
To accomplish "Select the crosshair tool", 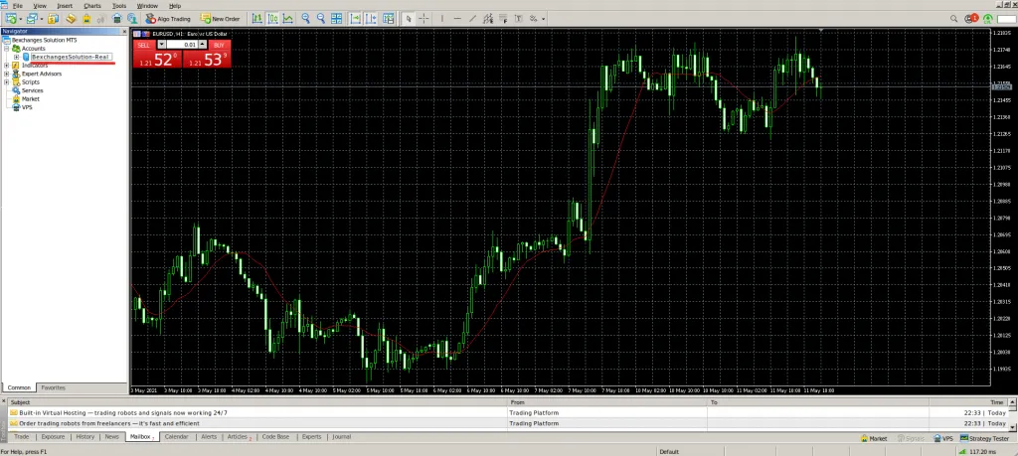I will (424, 18).
